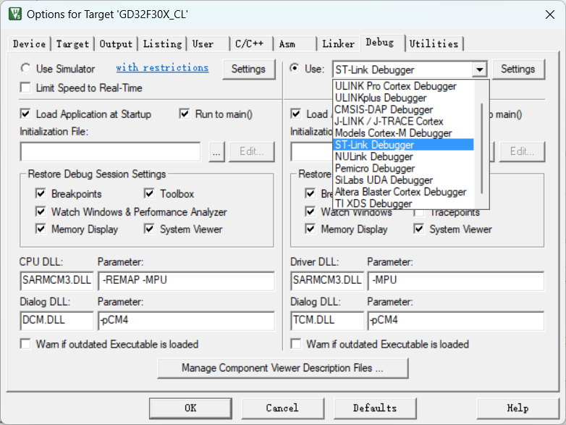The width and height of the screenshot is (566, 425).
Task: Click the debugger list scrollbar
Action: click(481, 148)
